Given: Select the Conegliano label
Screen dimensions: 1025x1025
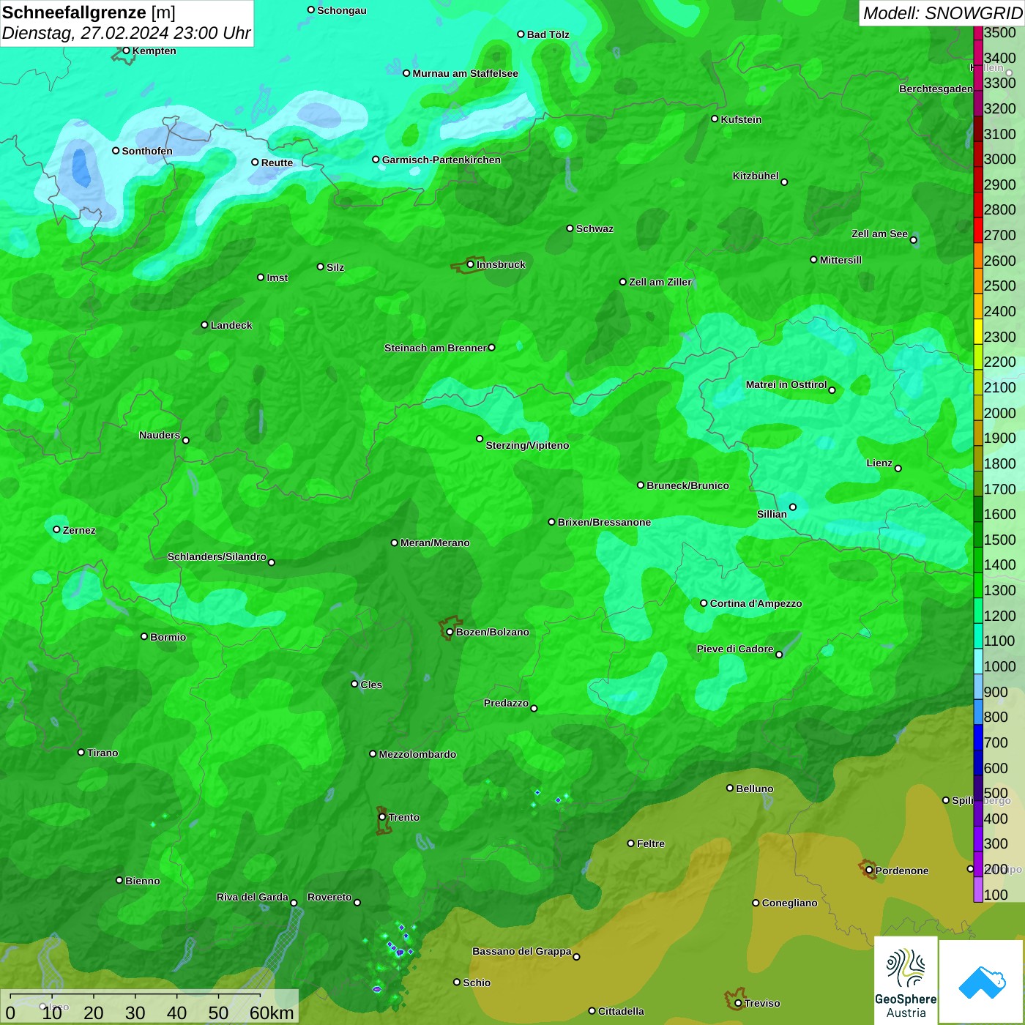Looking at the screenshot, I should (x=789, y=903).
